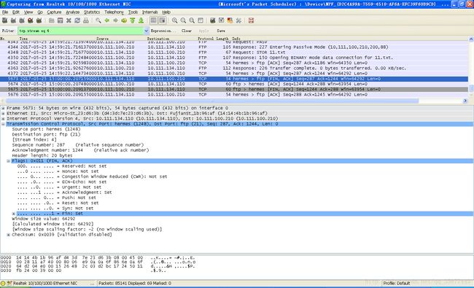The image size is (474, 288).
Task: Go forward in packet history
Action: click(115, 20)
